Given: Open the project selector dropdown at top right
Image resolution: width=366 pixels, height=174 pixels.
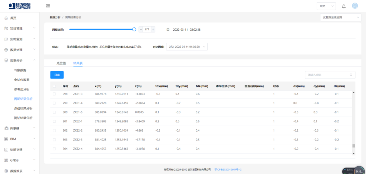Looking at the screenshot, I should pyautogui.click(x=341, y=17).
